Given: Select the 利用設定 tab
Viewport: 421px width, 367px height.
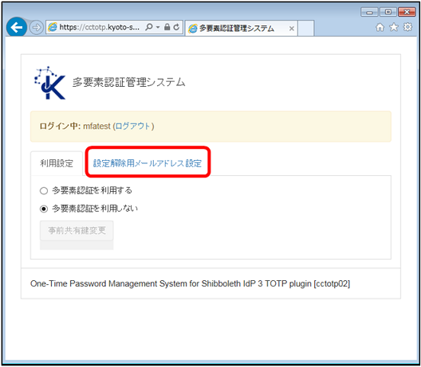Looking at the screenshot, I should [x=57, y=163].
